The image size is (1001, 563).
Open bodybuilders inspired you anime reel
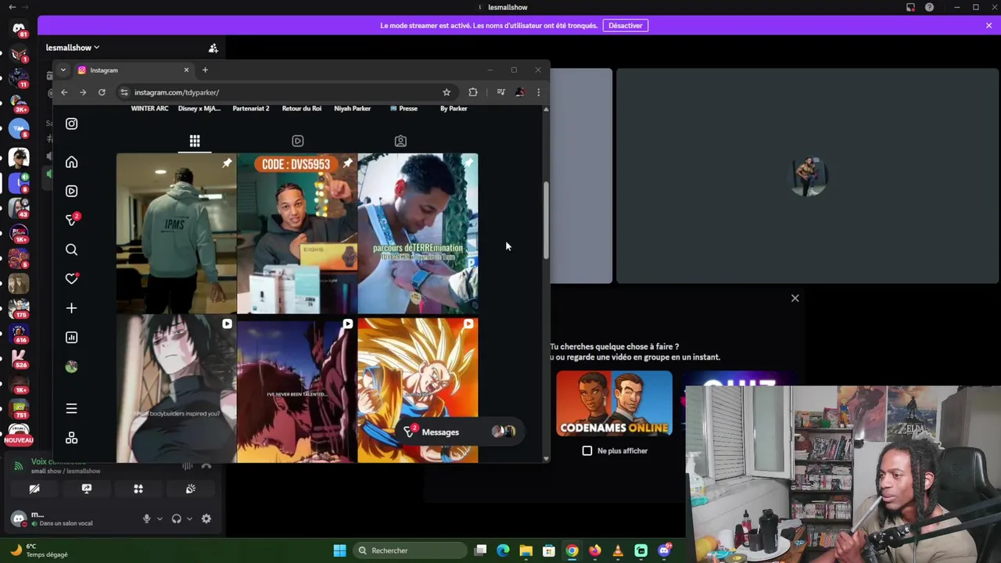pos(176,389)
